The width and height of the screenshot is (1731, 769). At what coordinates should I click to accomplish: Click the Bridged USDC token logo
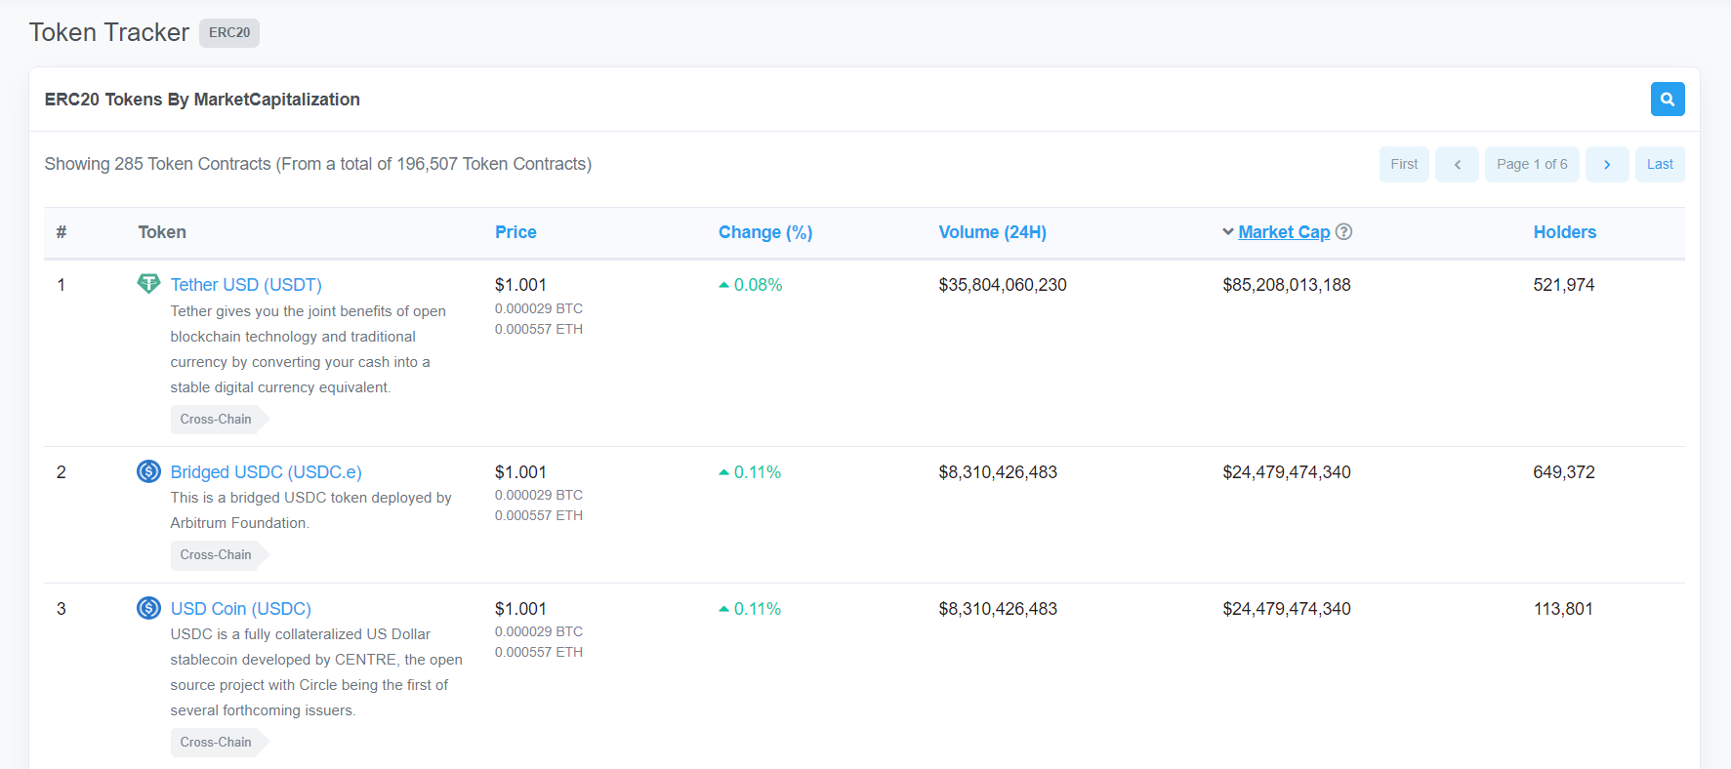point(148,471)
